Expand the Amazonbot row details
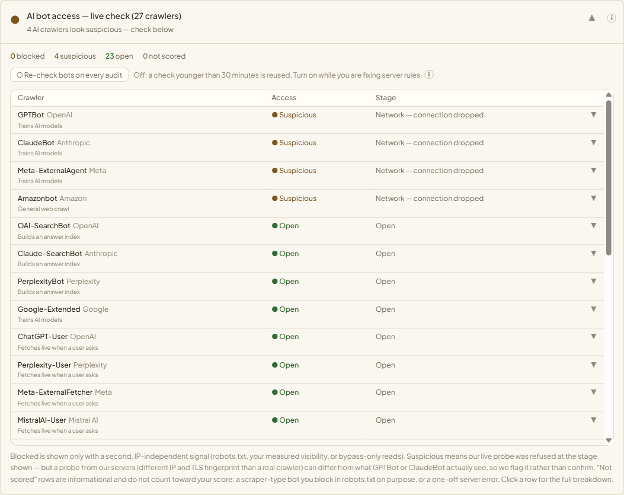The height and width of the screenshot is (495, 624). pos(593,199)
